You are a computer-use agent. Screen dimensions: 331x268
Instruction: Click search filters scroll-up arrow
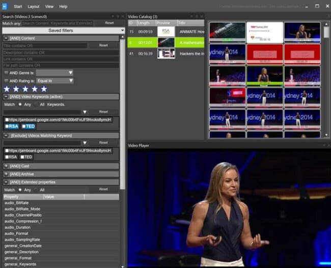tap(123, 37)
